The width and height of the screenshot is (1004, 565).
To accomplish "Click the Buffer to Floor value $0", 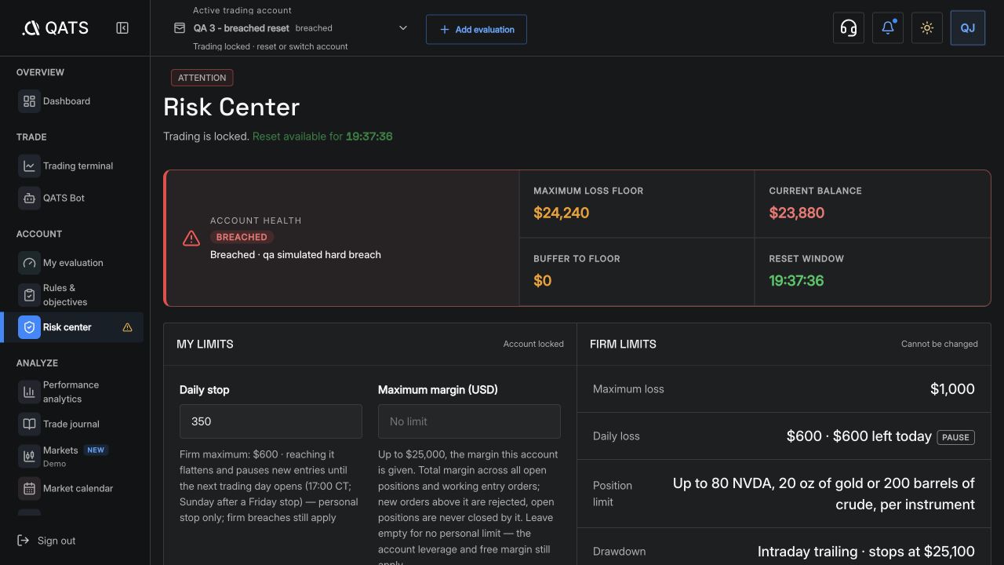I will tap(543, 280).
